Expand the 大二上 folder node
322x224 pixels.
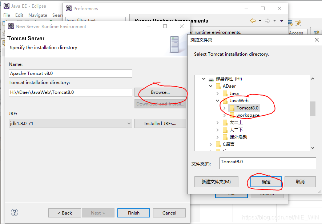[217, 123]
